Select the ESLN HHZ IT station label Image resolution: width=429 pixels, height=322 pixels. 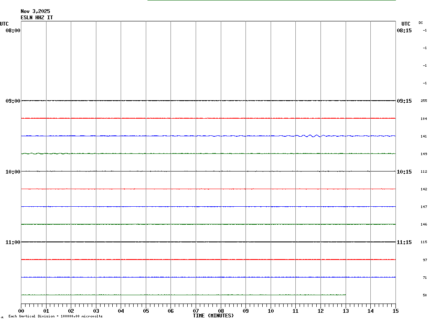pos(37,18)
